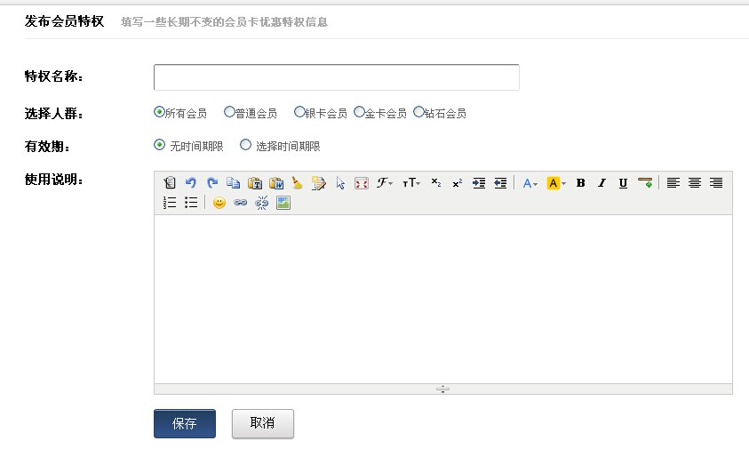The image size is (749, 457).
Task: Insert a hyperlink in editor
Action: (x=240, y=203)
